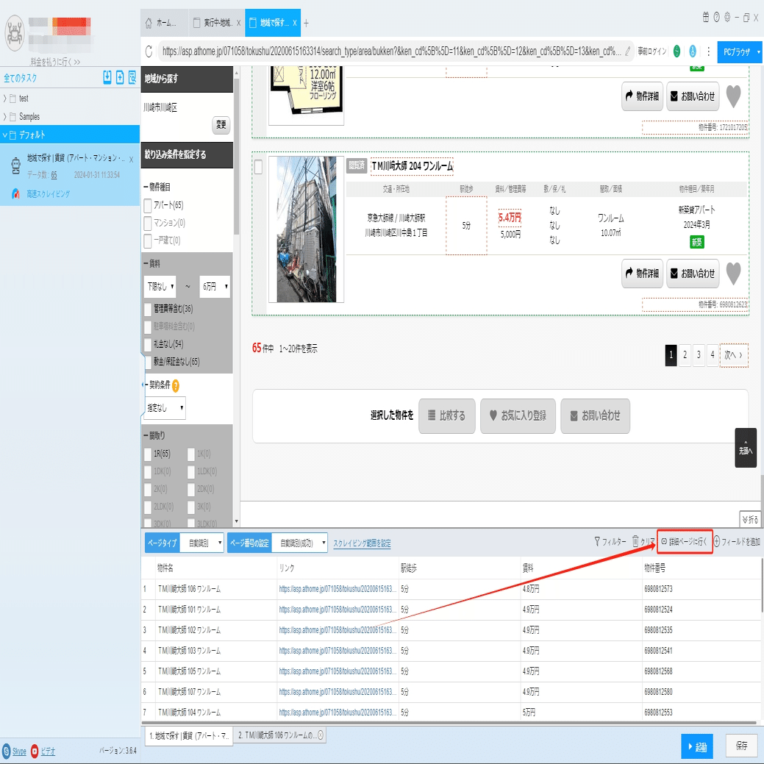This screenshot has width=764, height=764.
Task: Select the TM川崎大師 204 listing checkbox
Action: tap(258, 167)
